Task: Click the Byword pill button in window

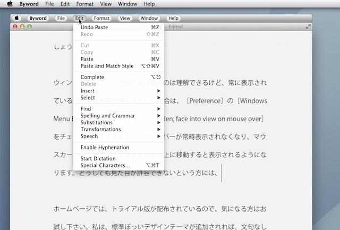Action: pos(38,18)
